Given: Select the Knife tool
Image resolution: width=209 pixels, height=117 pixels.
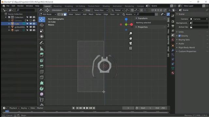Looking at the screenshot, I should tap(42, 77).
